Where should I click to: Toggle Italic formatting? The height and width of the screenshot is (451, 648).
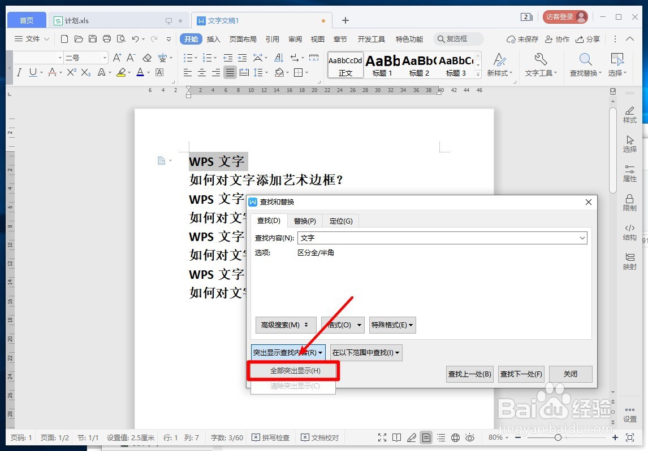pos(19,73)
